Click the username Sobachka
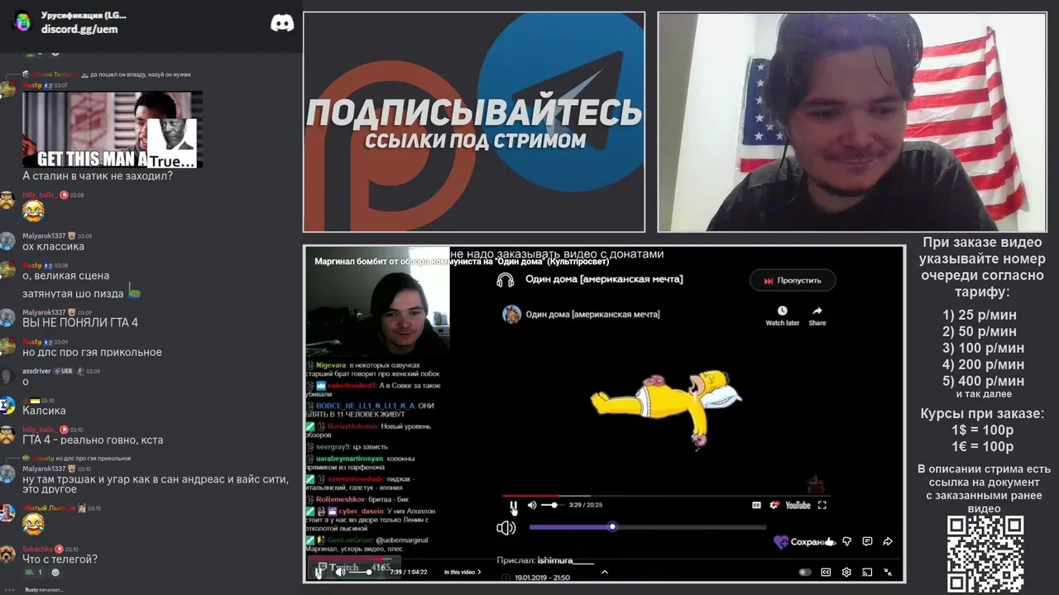Screen dimensions: 1059x595 pos(37,549)
